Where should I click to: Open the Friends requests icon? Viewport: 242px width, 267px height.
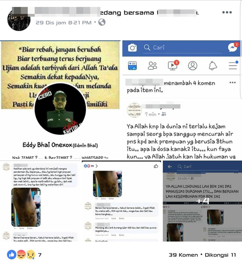click(152, 66)
